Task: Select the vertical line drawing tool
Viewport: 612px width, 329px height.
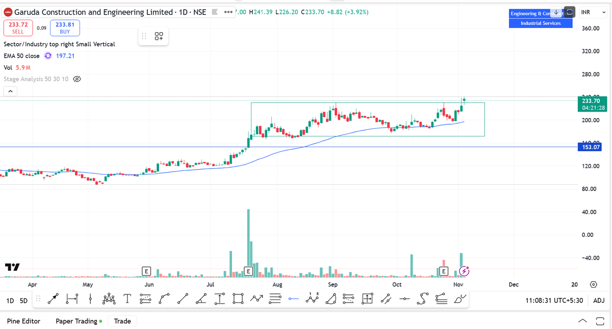Action: (90, 299)
